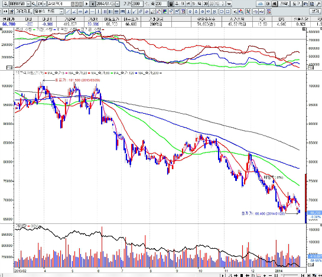Open the 전략 menu button
The width and height of the screenshot is (322, 277).
point(284,4)
